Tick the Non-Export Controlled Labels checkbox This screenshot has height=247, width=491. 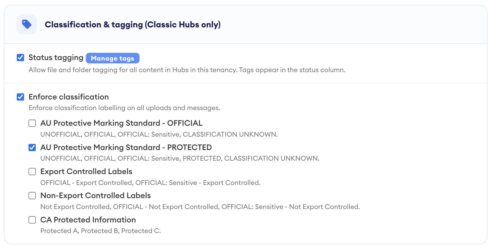point(32,196)
